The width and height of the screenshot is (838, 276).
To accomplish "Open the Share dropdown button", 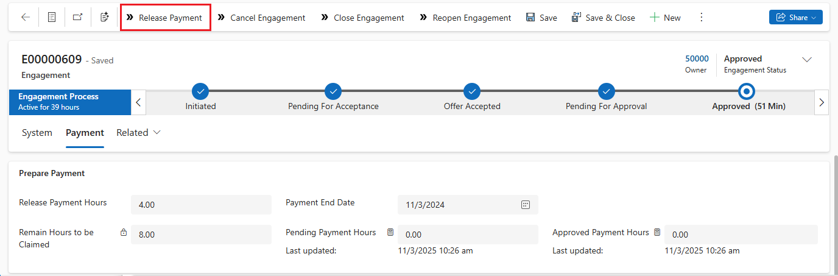I will point(795,18).
